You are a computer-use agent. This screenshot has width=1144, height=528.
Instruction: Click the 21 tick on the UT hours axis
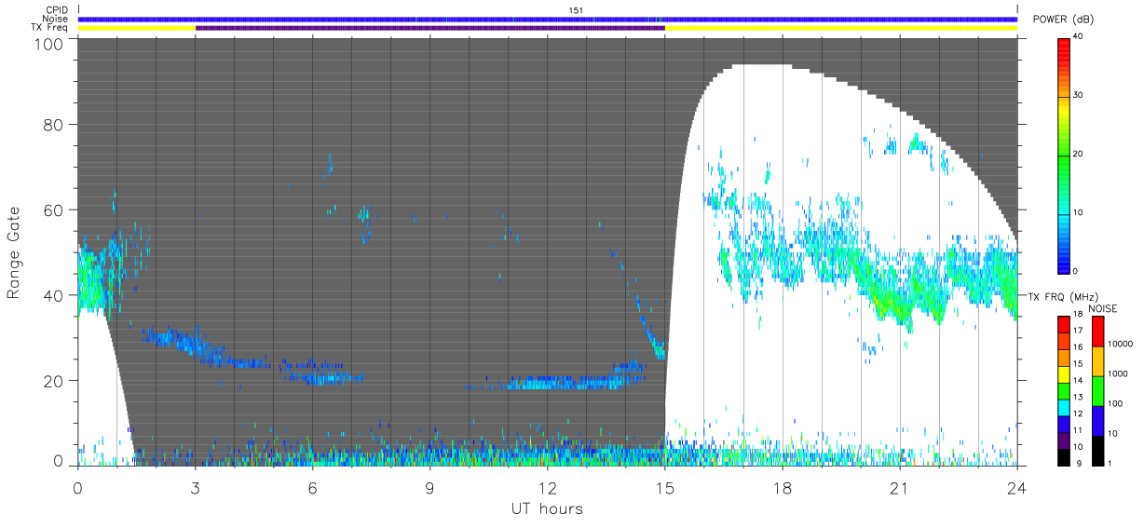coord(899,487)
